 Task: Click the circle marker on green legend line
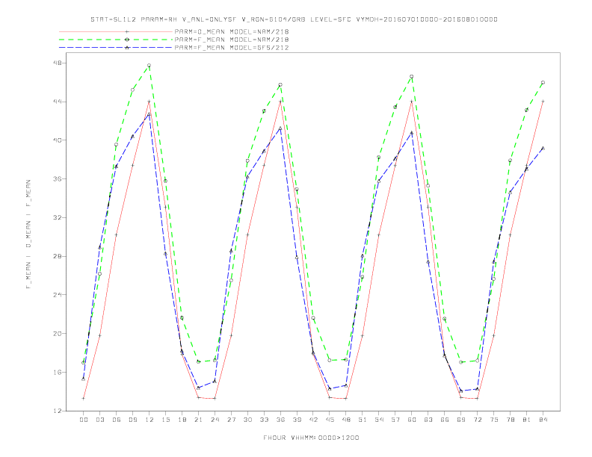coord(127,40)
